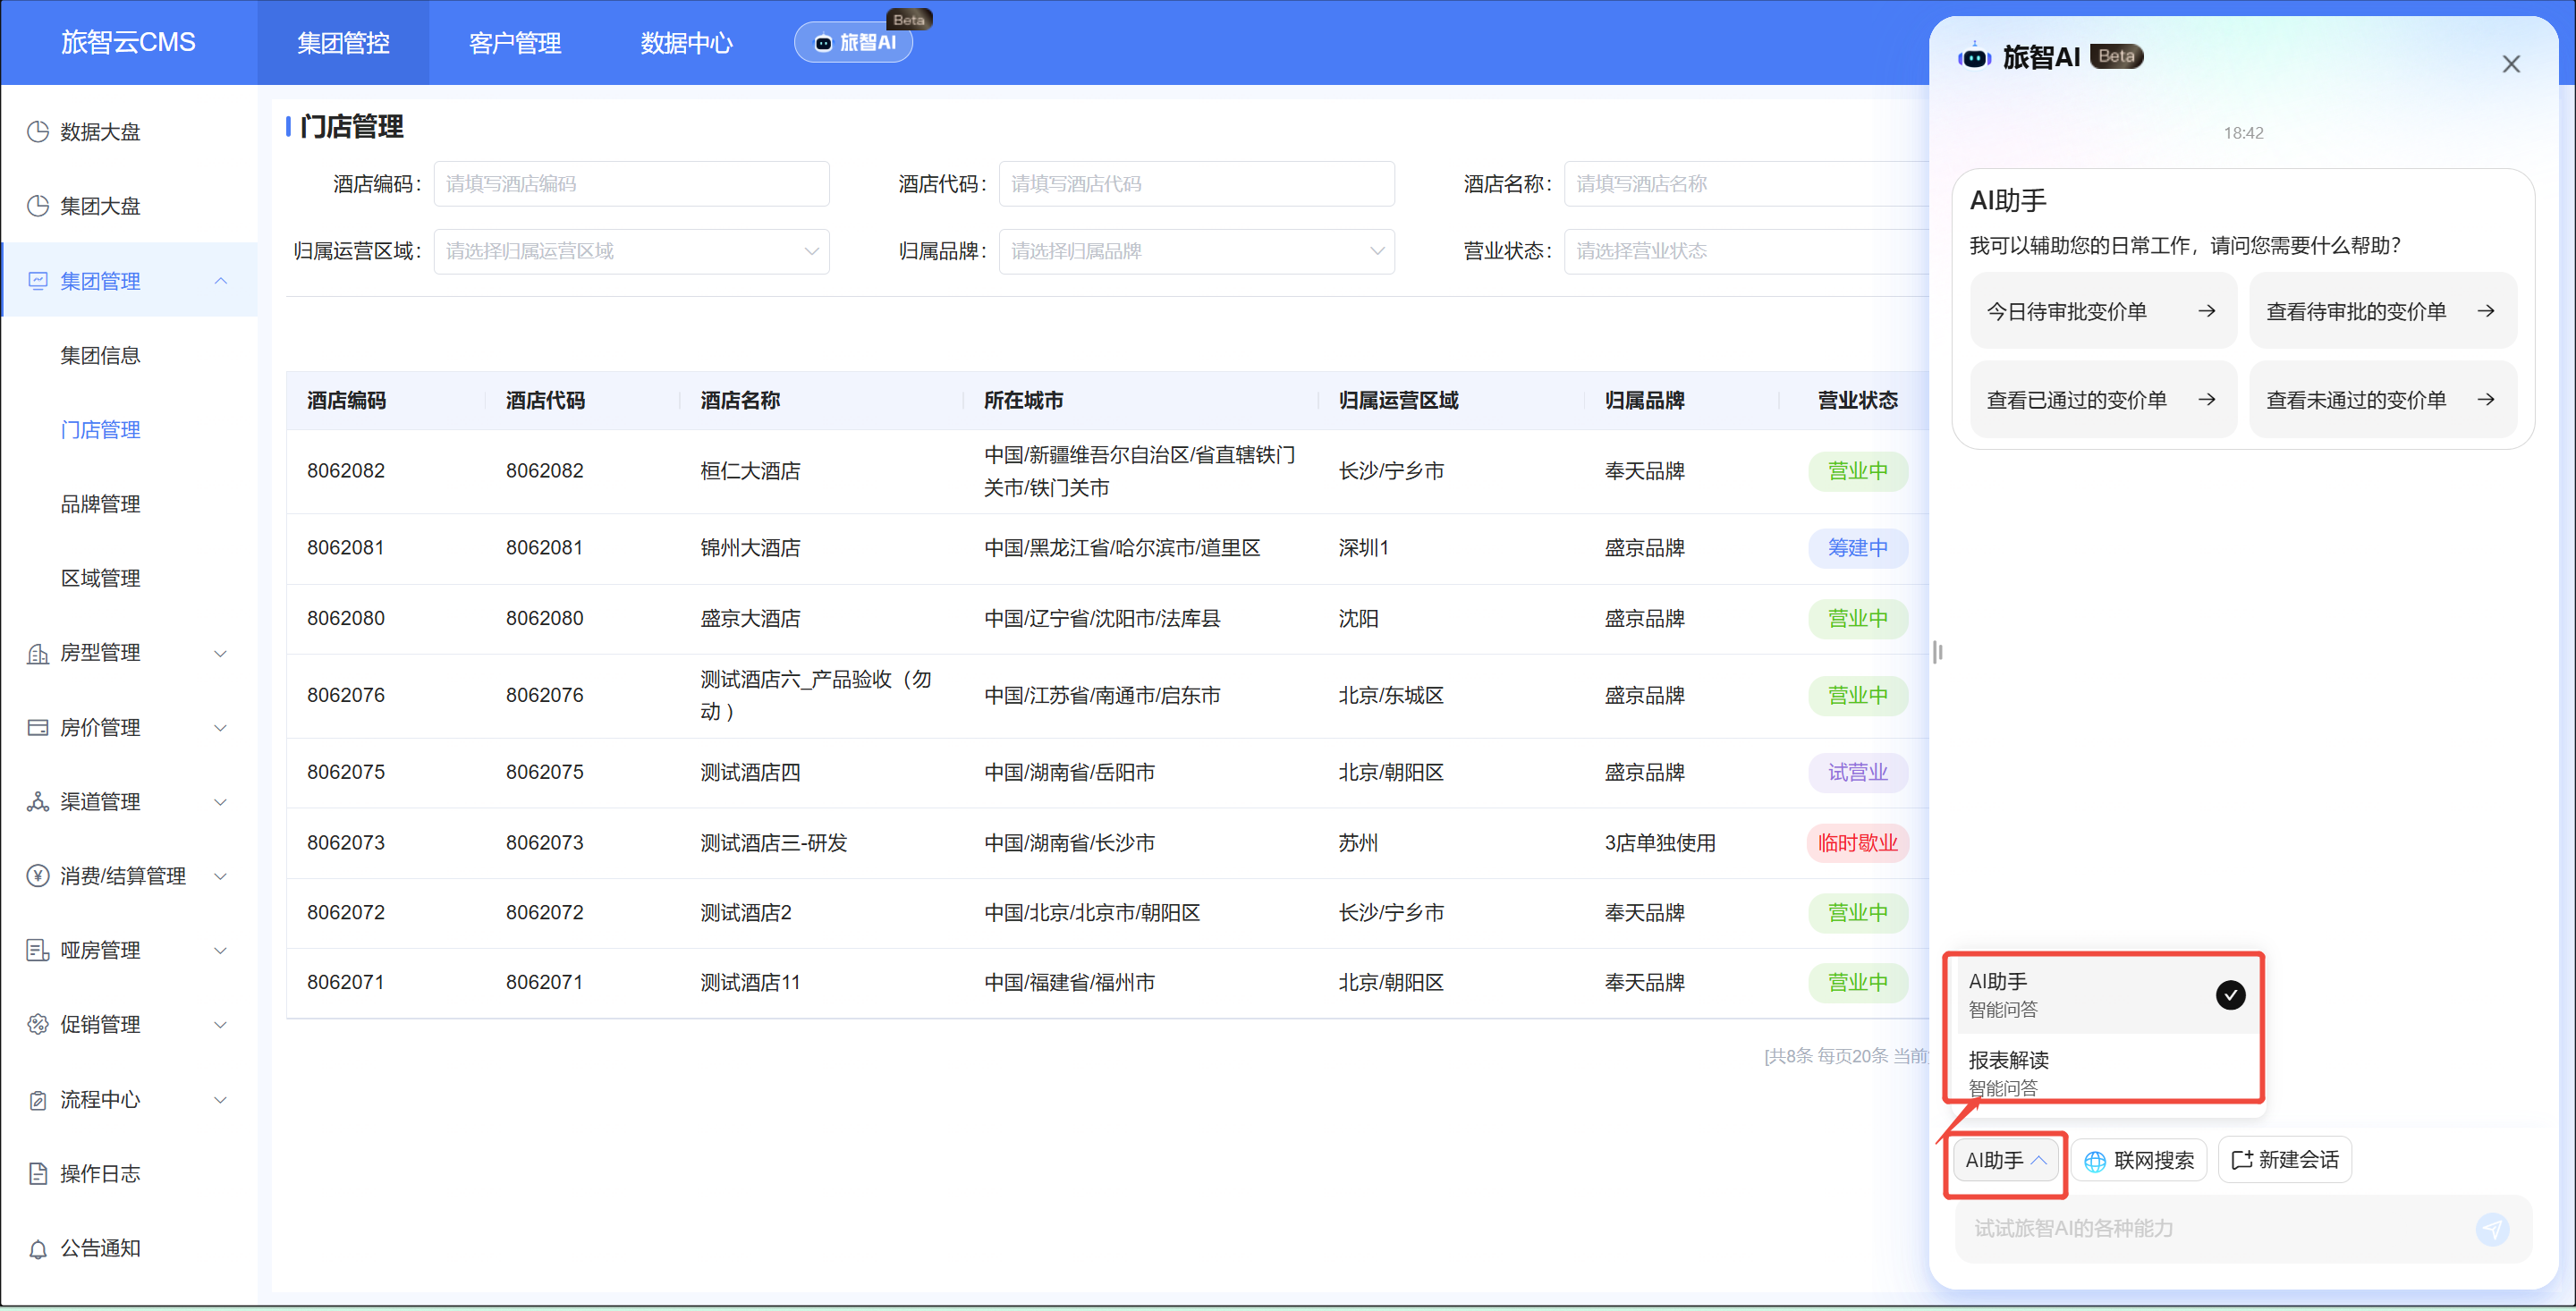Click 临时歇业 status tag for 测试酒店三-研发
This screenshot has height=1311, width=2576.
click(1857, 843)
